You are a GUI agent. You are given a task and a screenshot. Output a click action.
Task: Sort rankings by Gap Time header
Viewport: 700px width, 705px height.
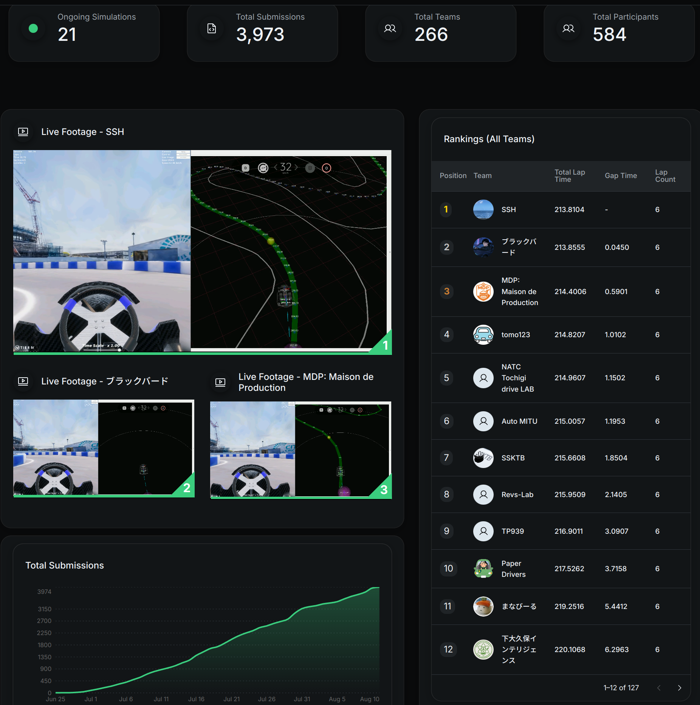(620, 176)
